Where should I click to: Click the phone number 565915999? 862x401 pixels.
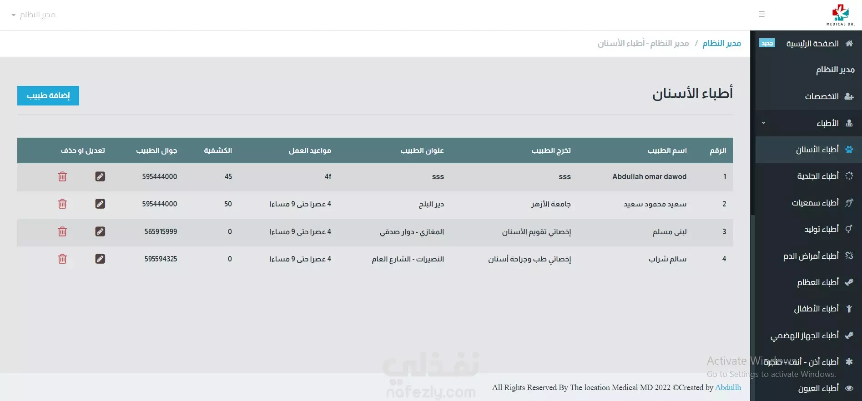pyautogui.click(x=161, y=231)
